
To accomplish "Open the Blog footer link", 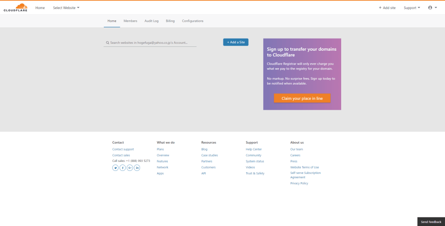I will coord(204,149).
